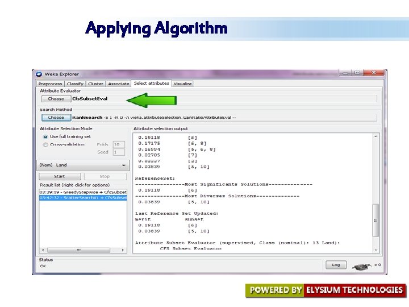Switch to the Preprocess tab
409x307 pixels.
50,84
